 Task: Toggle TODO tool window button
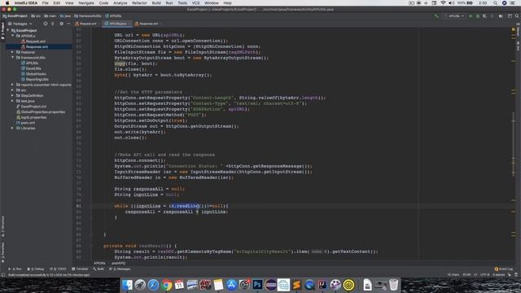58,269
